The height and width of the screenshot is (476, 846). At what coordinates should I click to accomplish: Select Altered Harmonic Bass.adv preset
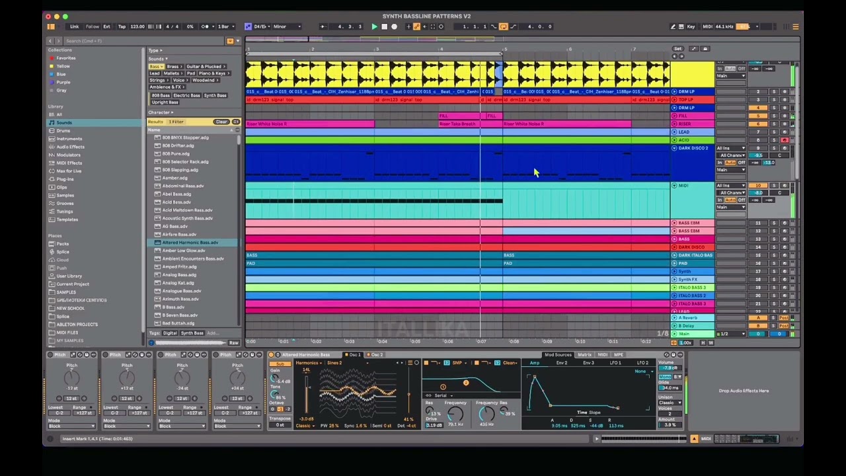(190, 243)
